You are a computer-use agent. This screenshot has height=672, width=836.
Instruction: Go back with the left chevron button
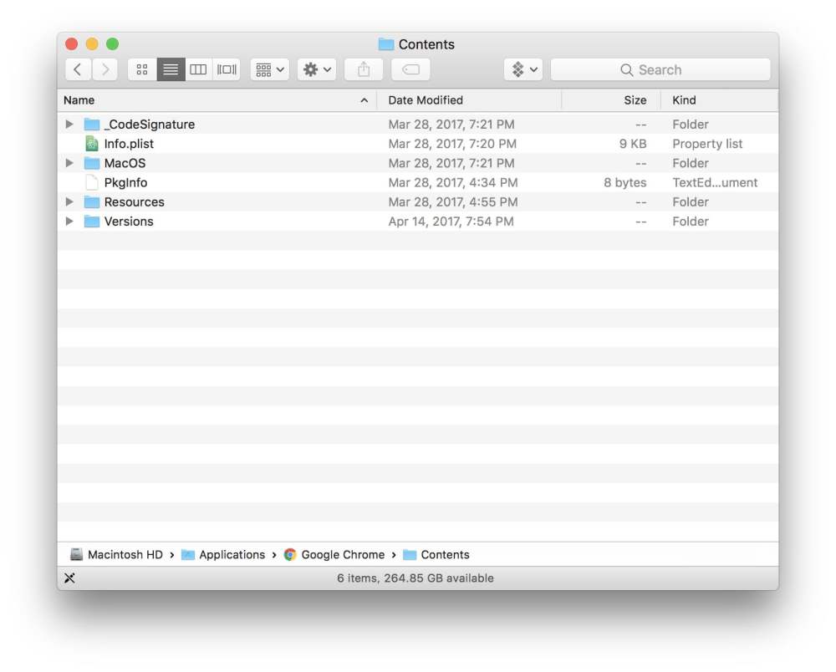tap(78, 69)
